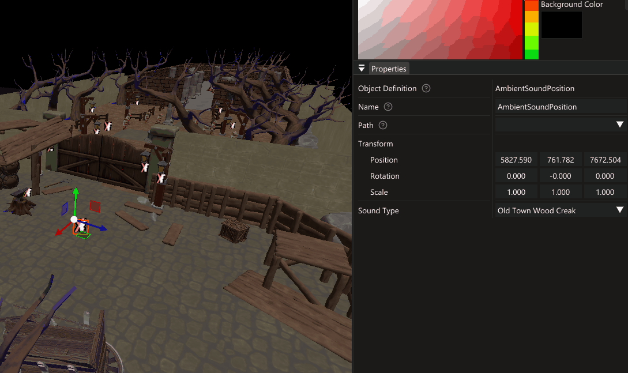Click the Background Color black swatch
This screenshot has height=373, width=628.
[561, 24]
